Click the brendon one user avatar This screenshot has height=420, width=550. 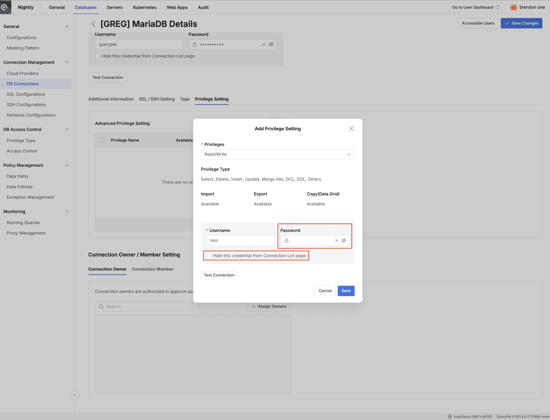[x=513, y=7]
